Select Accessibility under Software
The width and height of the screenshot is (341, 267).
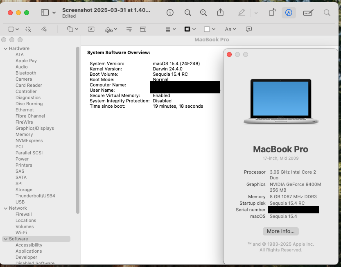[x=29, y=245]
